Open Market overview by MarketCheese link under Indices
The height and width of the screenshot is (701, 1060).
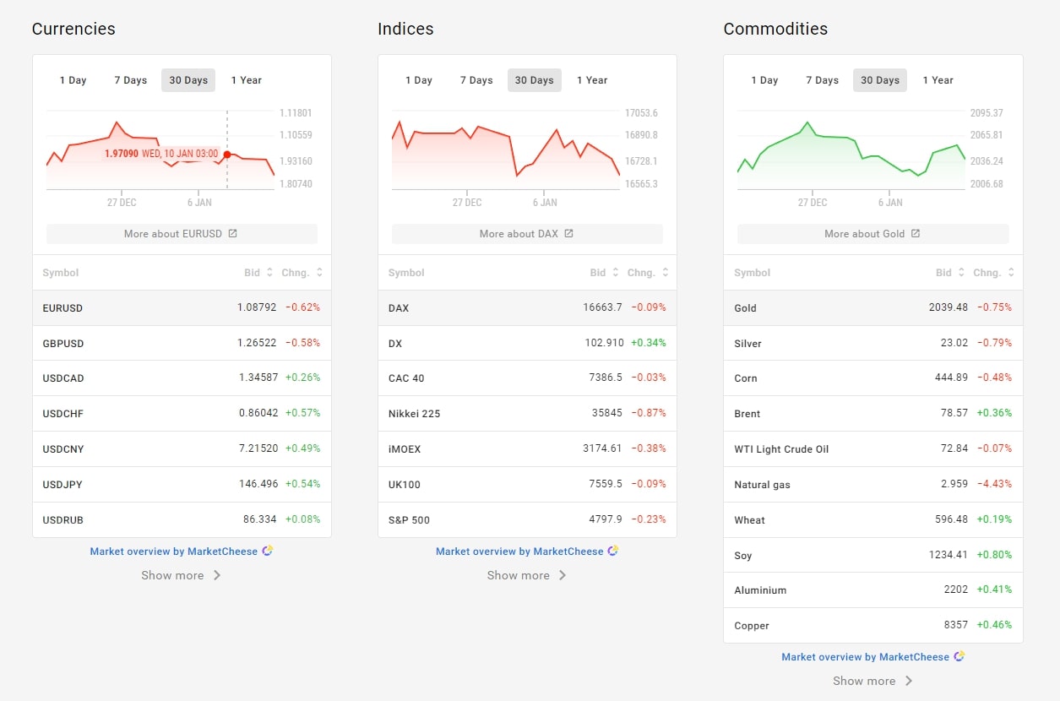519,552
